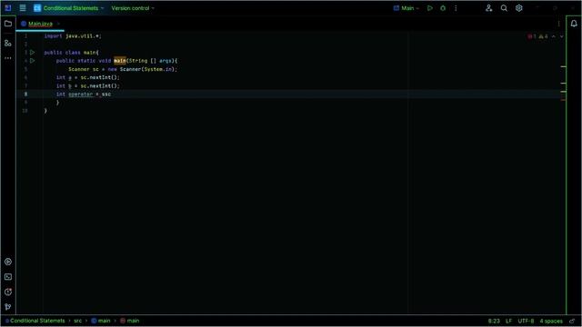
Task: Open the Terminal tool window
Action: coord(8,277)
